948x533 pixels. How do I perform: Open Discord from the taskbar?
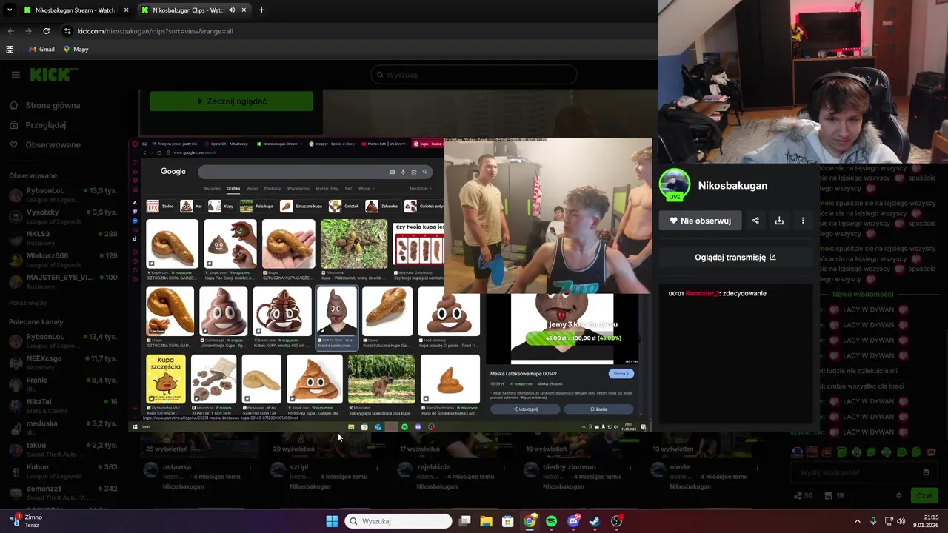click(x=573, y=521)
